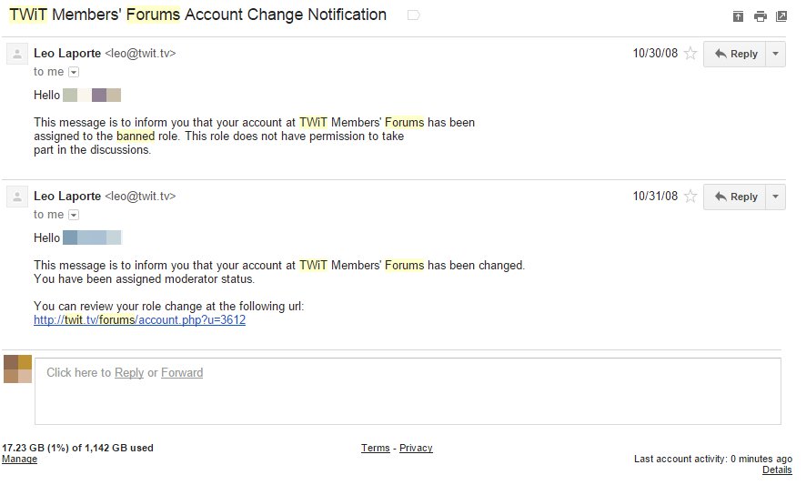Click the Reply link in the compose box
Image resolution: width=806 pixels, height=485 pixels.
point(129,372)
